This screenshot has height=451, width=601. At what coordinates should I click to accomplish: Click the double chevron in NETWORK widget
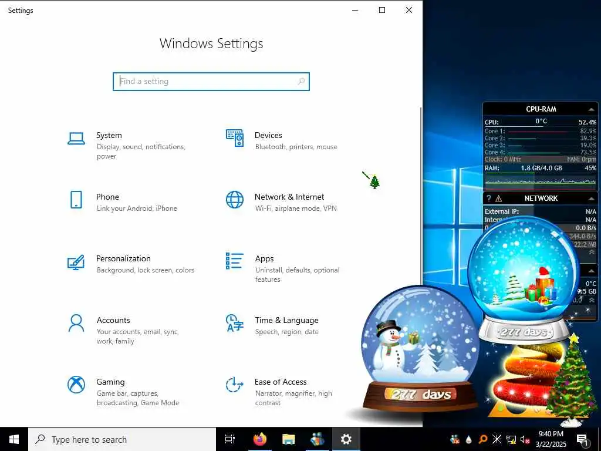592,253
